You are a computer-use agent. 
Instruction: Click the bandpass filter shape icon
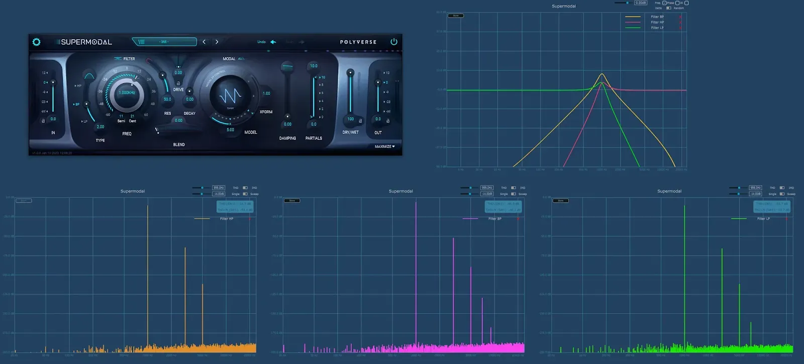point(89,76)
